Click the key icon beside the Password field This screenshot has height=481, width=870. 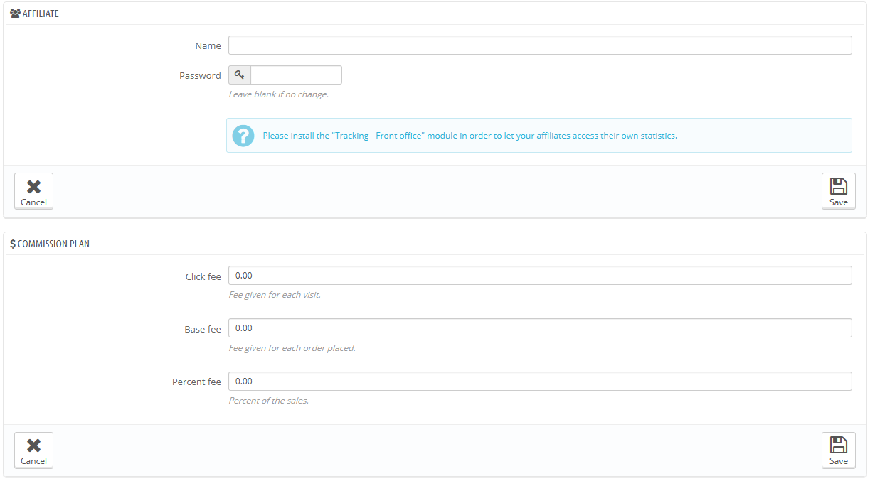click(240, 75)
